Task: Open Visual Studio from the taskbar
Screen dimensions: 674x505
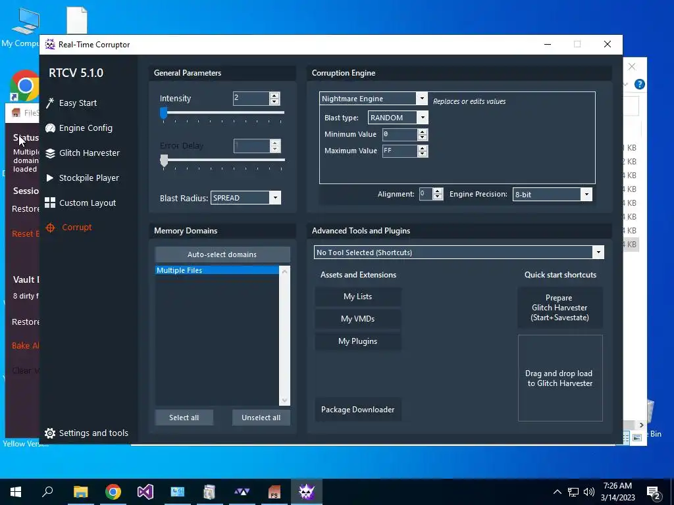Action: [x=145, y=492]
